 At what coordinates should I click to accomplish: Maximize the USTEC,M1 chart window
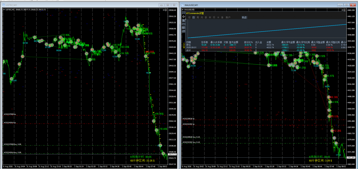coord(168,5)
